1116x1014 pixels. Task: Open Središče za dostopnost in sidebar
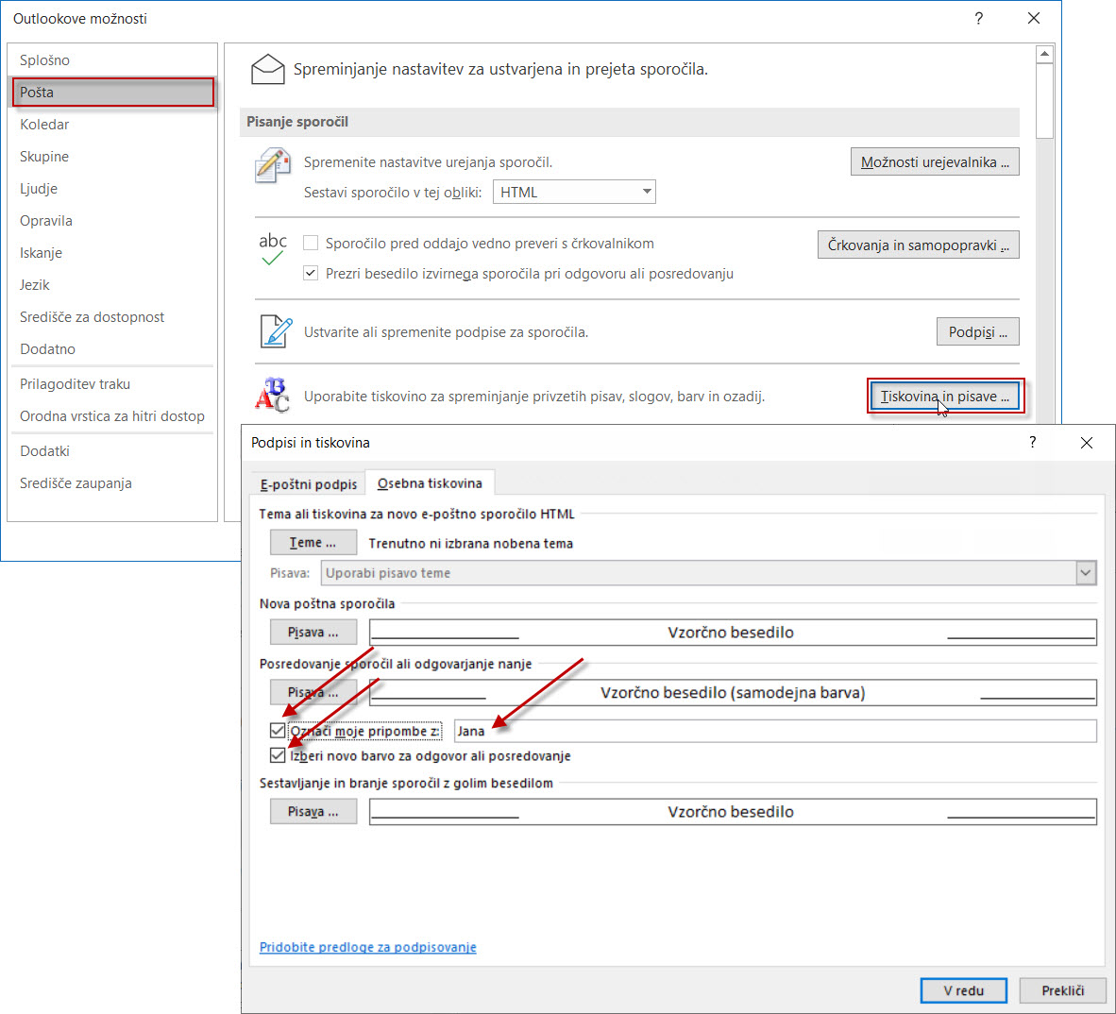pyautogui.click(x=112, y=316)
